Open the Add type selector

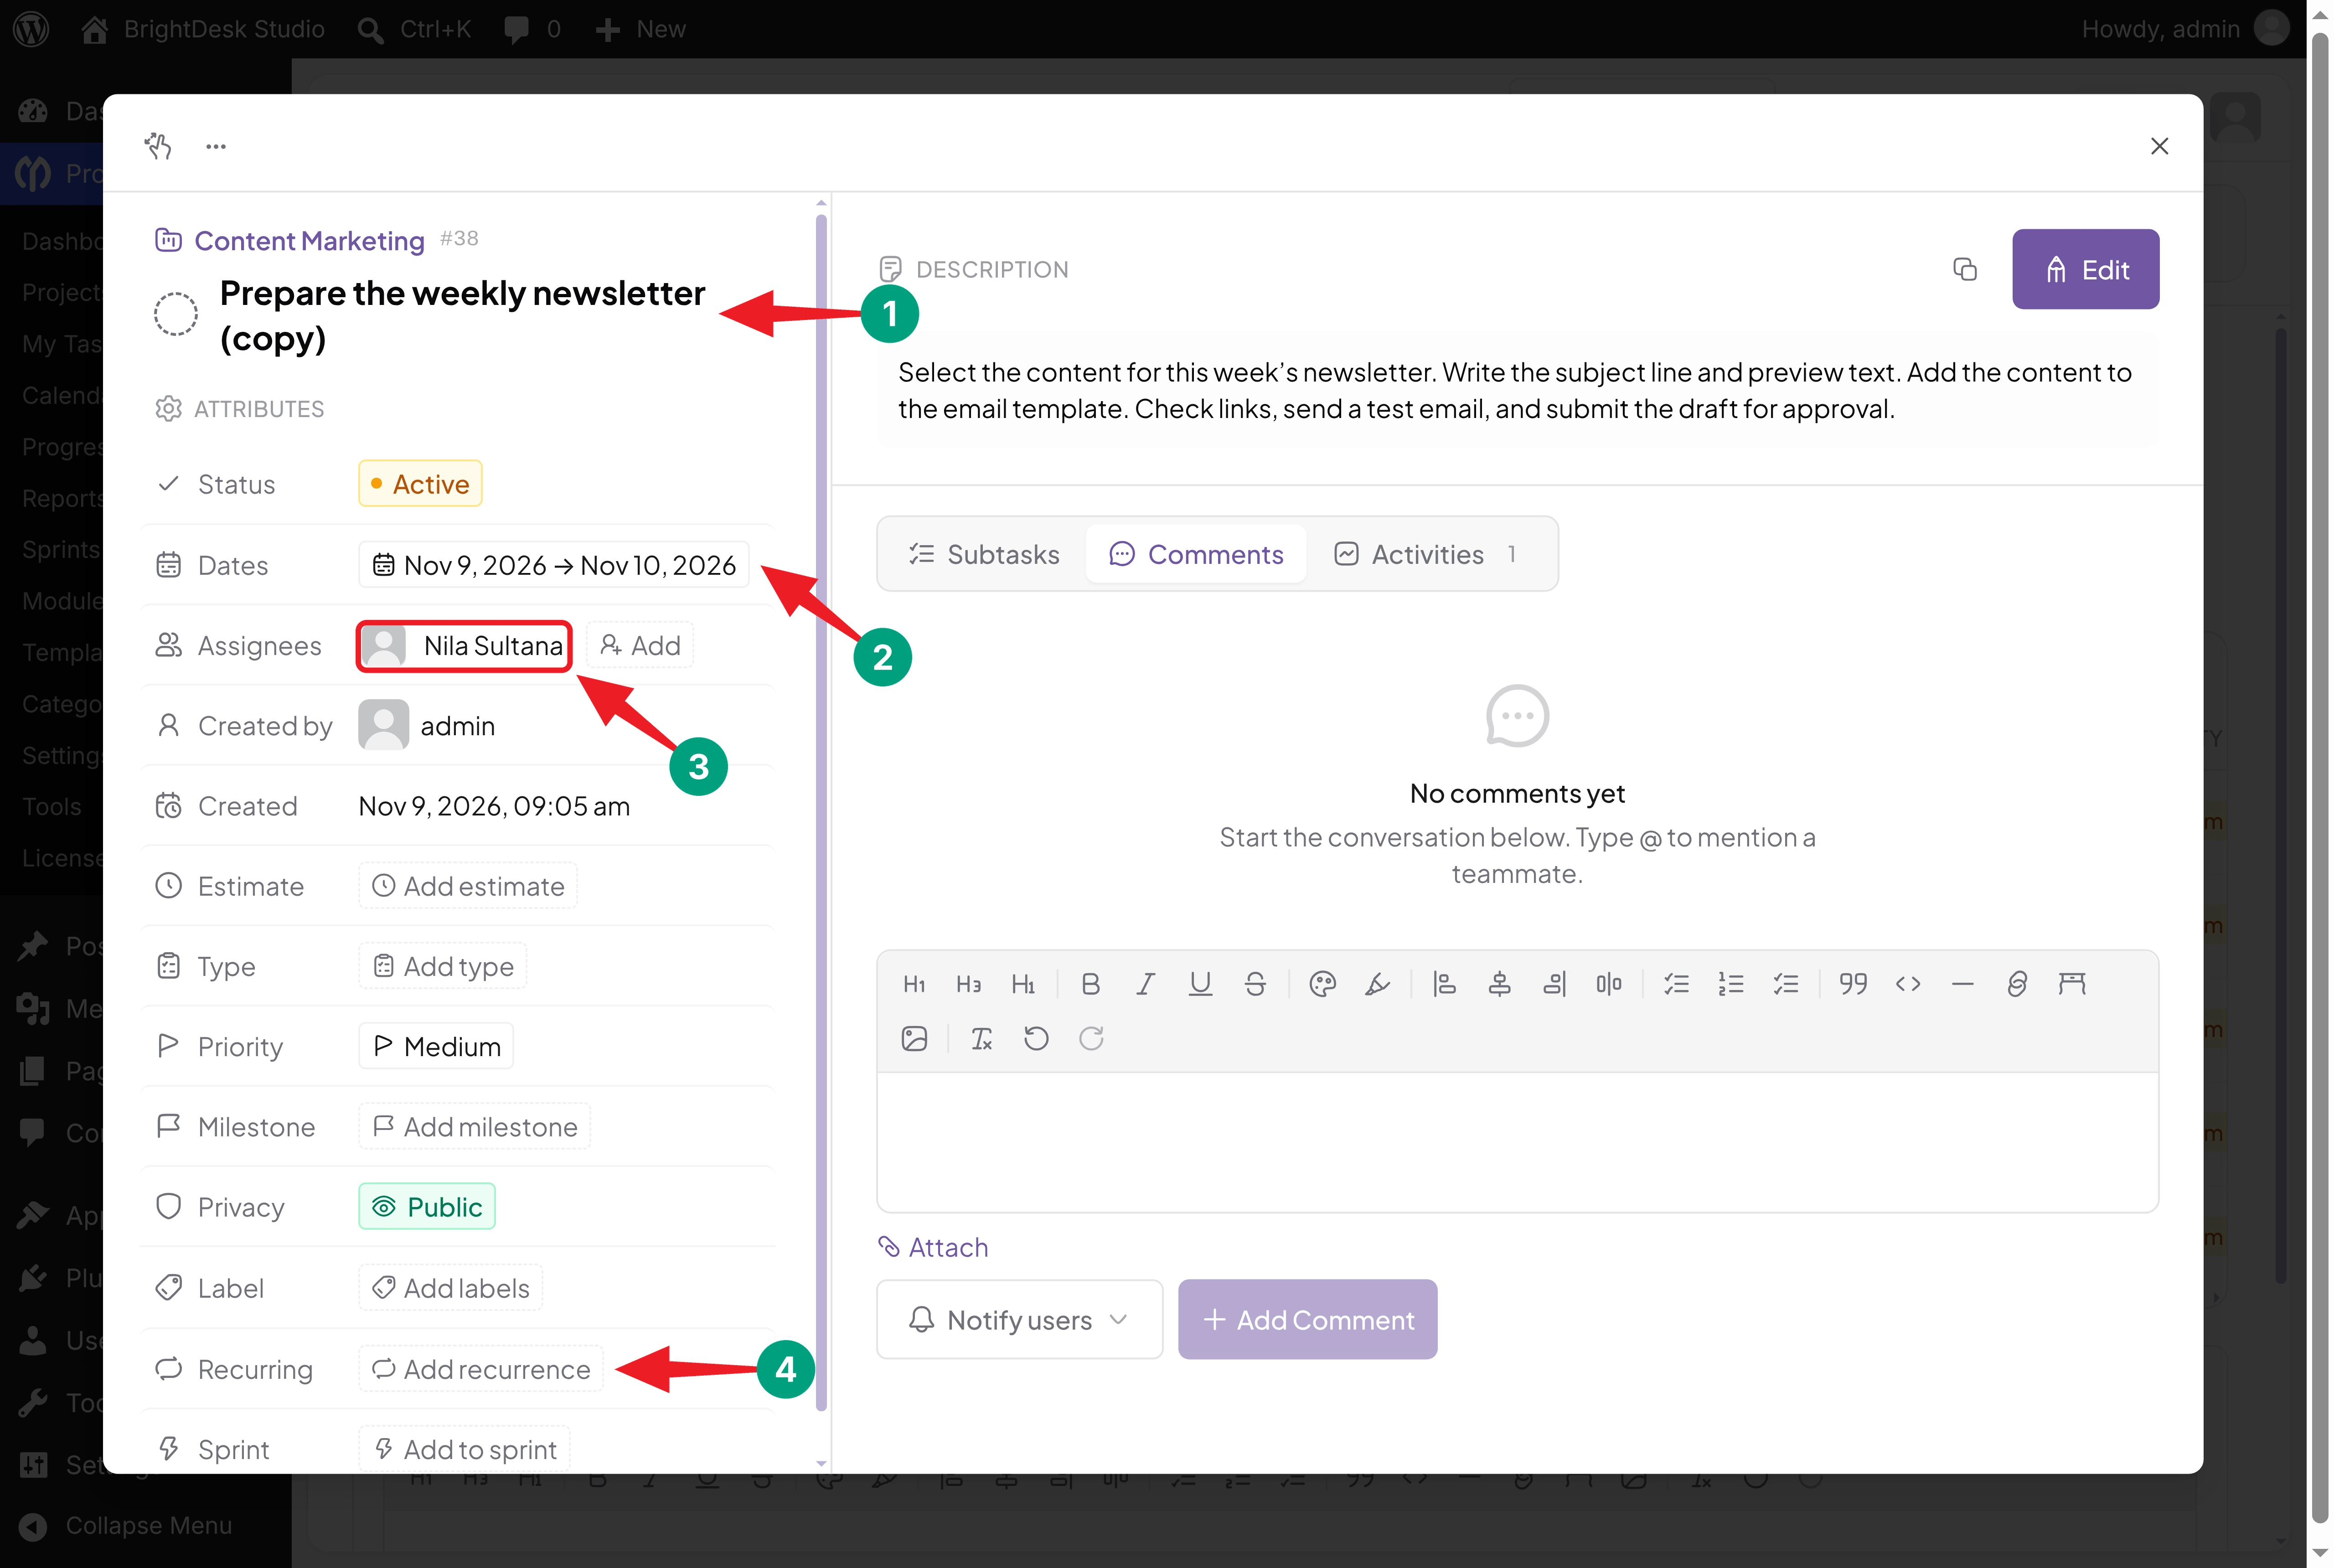(x=442, y=966)
